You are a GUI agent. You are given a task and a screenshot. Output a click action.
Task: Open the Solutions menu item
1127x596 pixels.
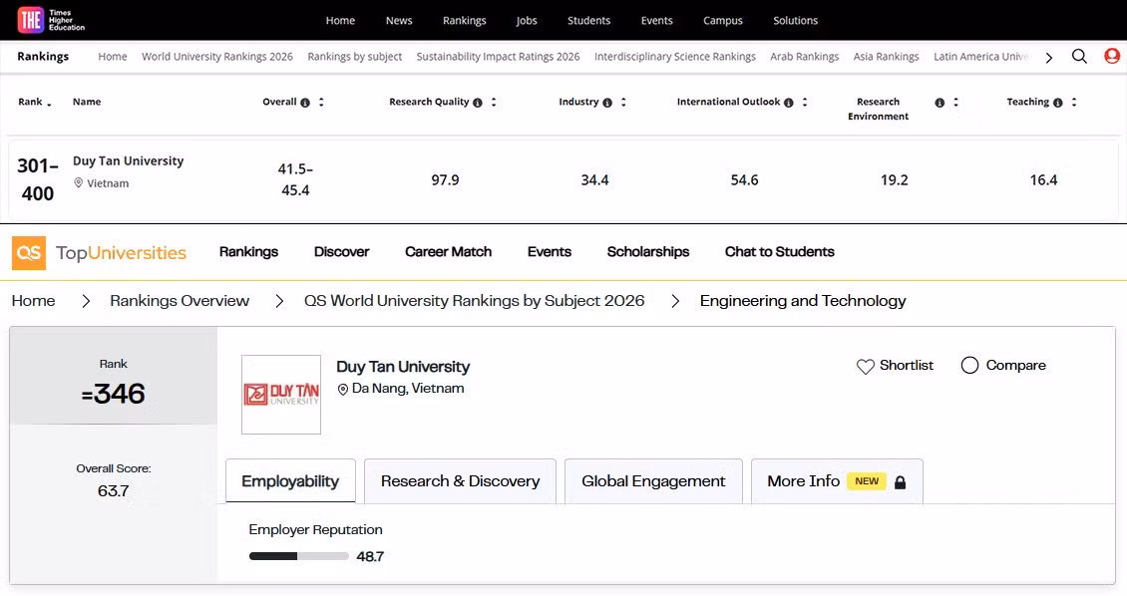point(795,20)
